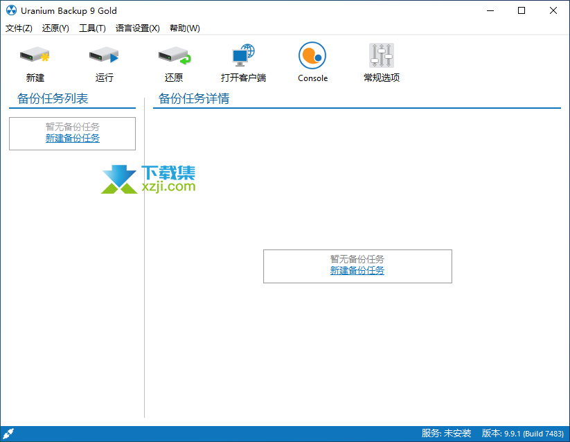Click the Uranium Backup title bar icon
Viewport: 570px width, 442px height.
11,10
